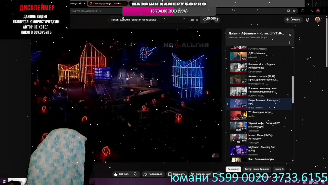Open Louna - Мама thumbnail
This screenshot has width=328, height=185.
tap(238, 138)
